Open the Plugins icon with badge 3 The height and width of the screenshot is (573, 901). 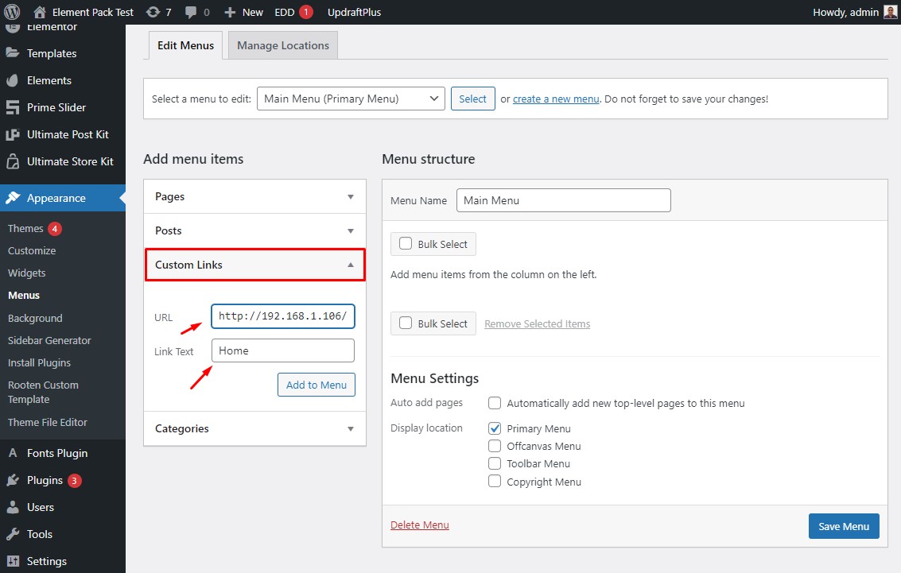tap(14, 480)
